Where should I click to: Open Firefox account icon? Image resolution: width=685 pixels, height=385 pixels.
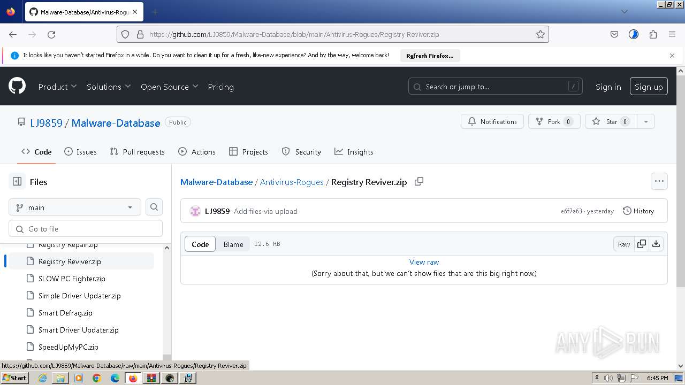pos(634,34)
